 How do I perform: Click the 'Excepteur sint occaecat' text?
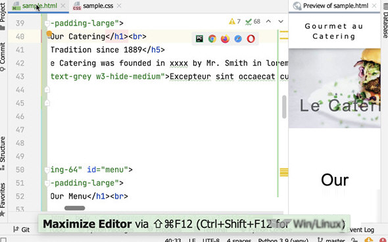222,77
